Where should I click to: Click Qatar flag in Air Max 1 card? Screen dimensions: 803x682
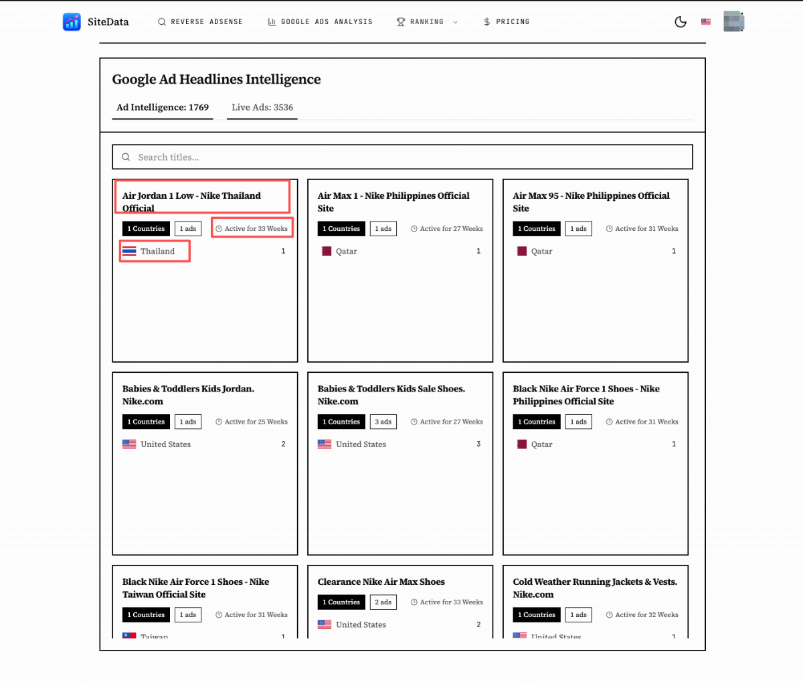click(327, 252)
